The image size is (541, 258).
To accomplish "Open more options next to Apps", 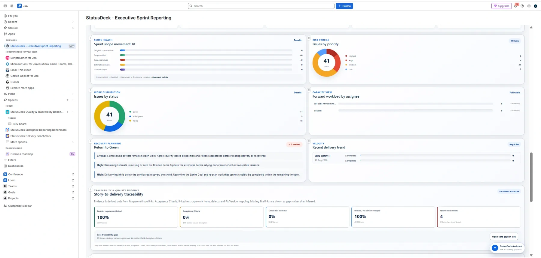I will pyautogui.click(x=73, y=34).
